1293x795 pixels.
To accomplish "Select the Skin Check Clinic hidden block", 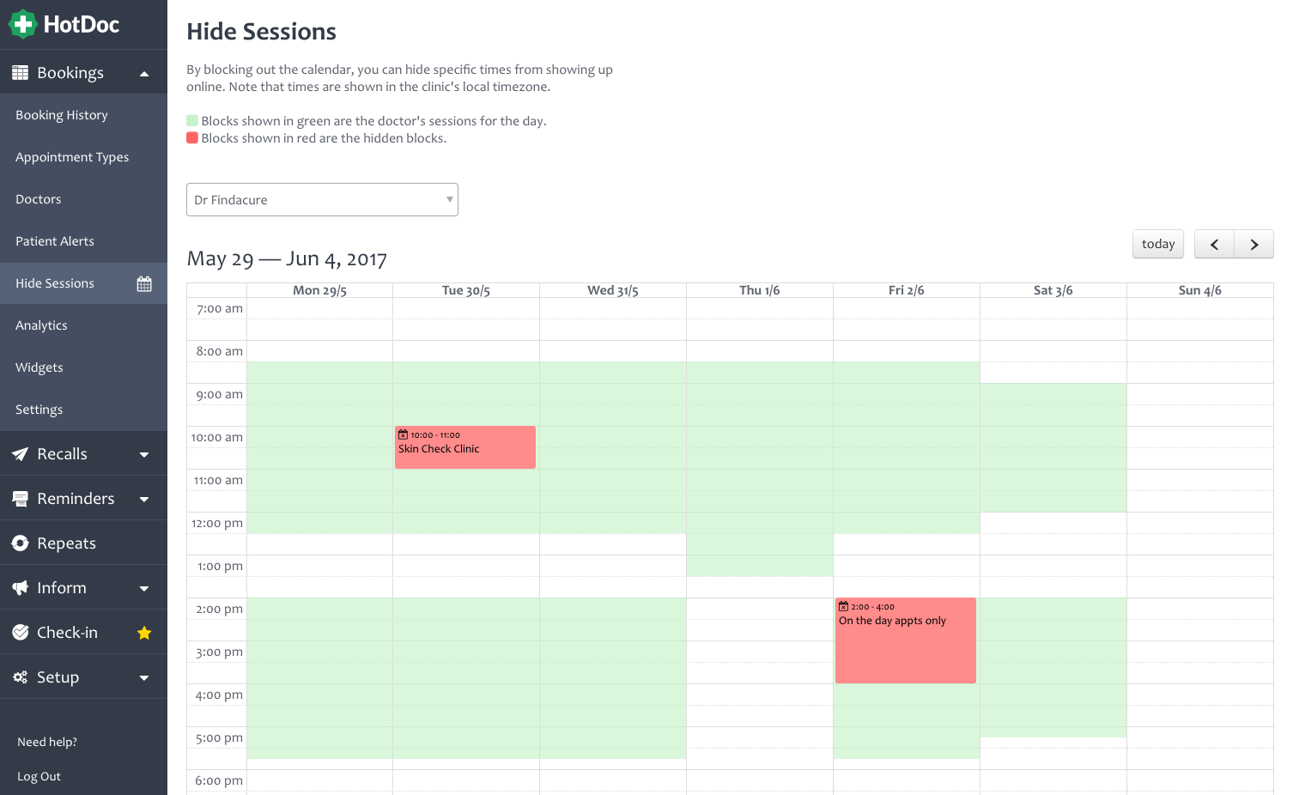I will click(x=465, y=447).
